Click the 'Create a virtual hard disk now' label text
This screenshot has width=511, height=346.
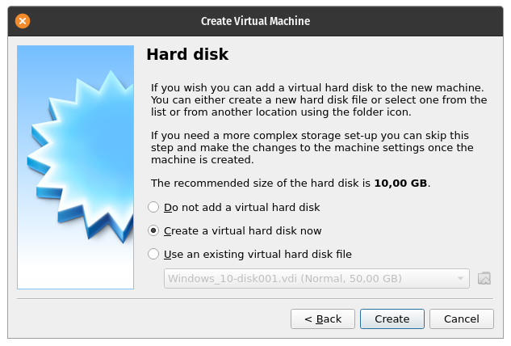pos(243,230)
